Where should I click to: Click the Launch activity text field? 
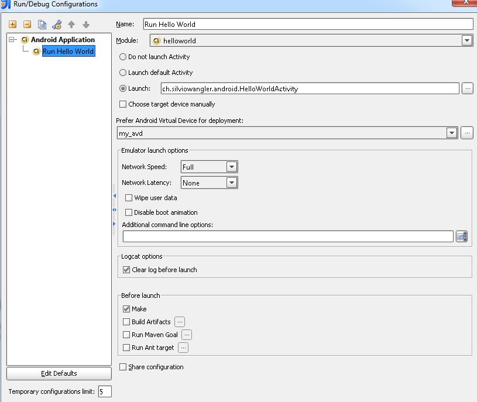click(310, 88)
